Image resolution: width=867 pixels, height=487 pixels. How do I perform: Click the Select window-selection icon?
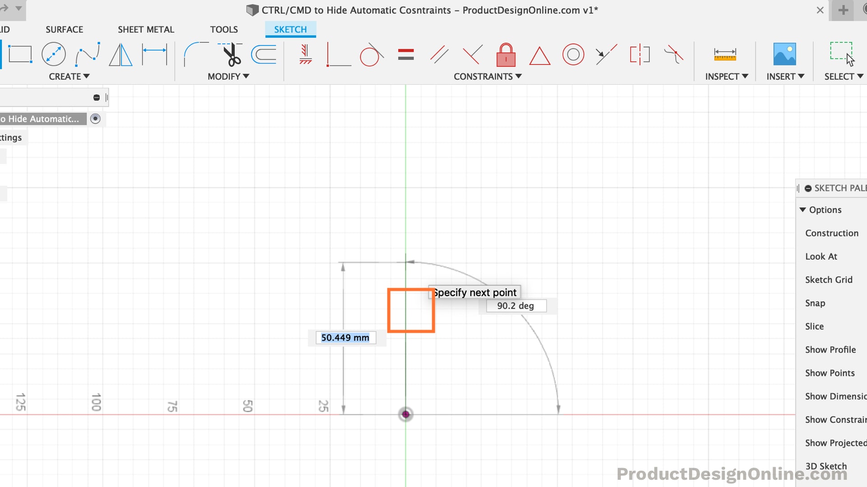842,54
